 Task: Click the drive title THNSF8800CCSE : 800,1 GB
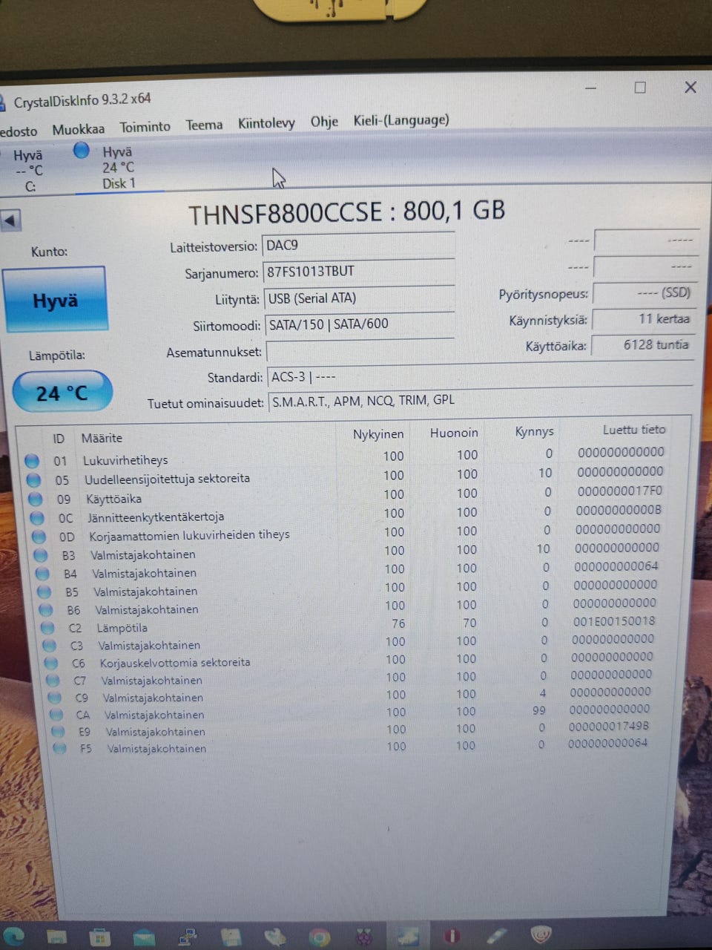[x=346, y=212]
